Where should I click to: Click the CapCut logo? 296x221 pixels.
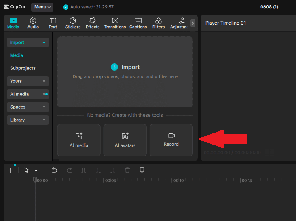click(x=15, y=7)
